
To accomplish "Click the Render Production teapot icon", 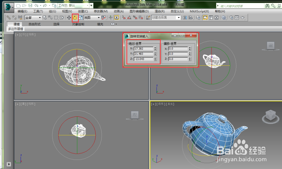I will pyautogui.click(x=243, y=18).
